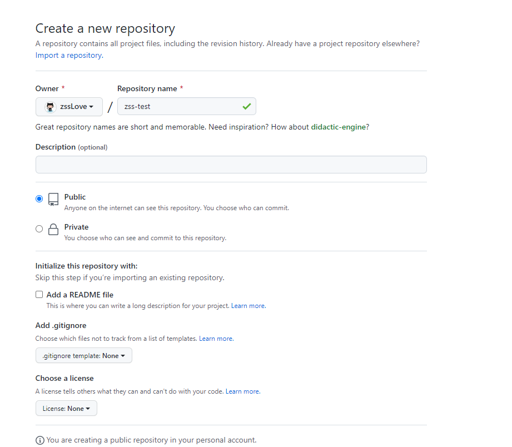Open the License: None dropdown
The width and height of the screenshot is (512, 447).
point(66,409)
